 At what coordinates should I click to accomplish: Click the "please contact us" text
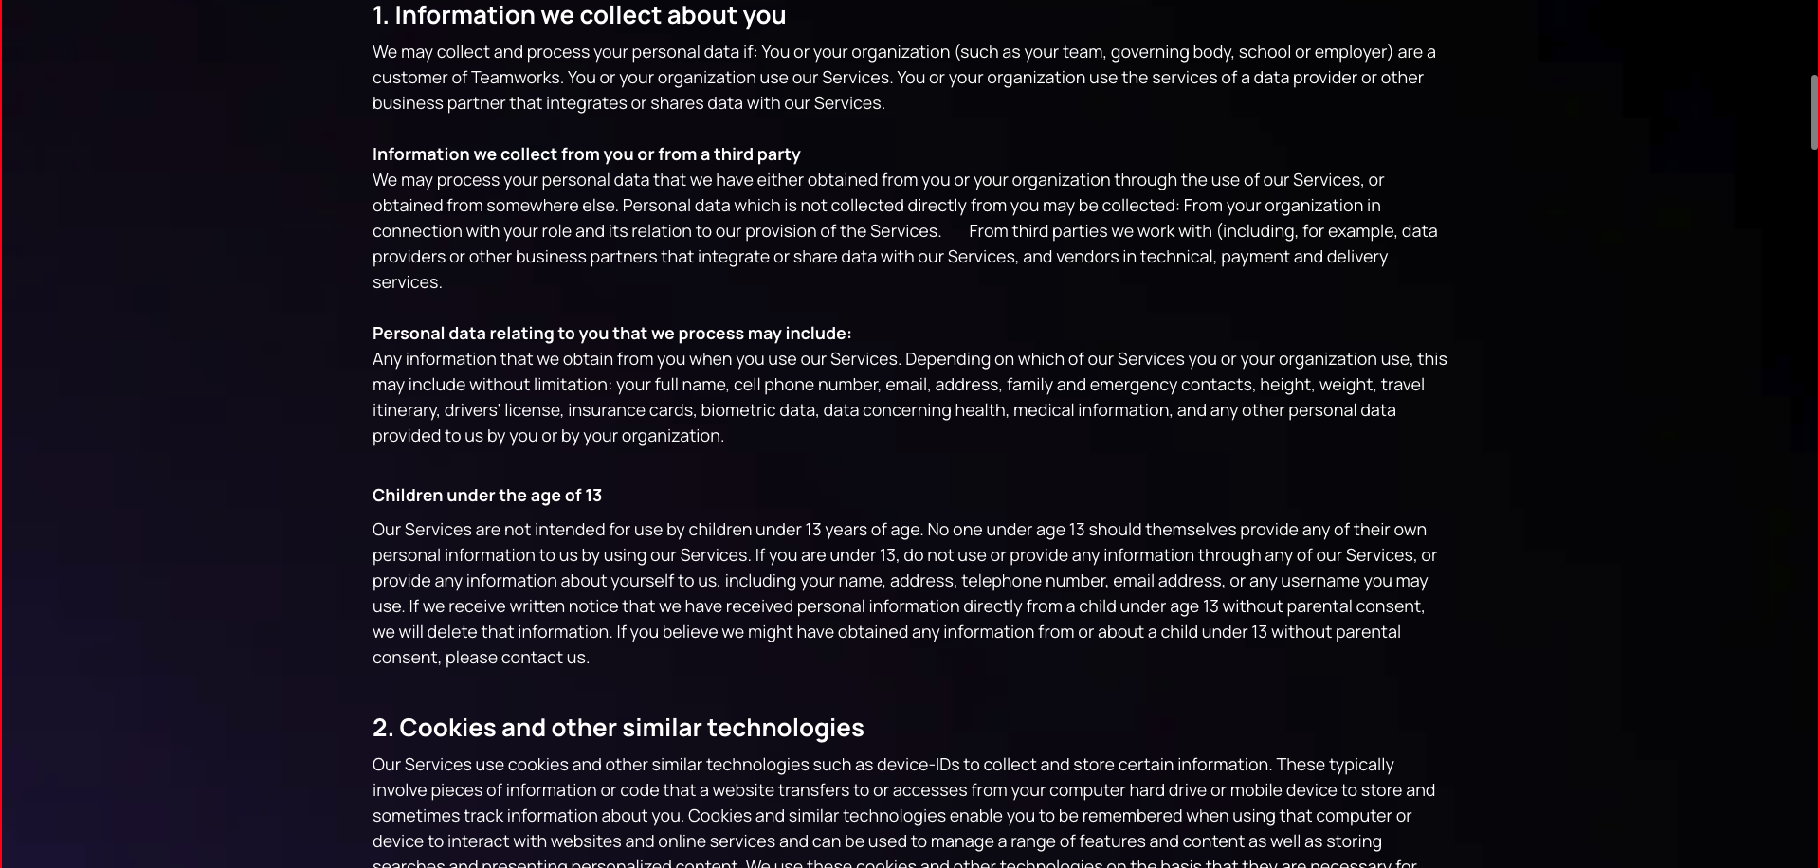point(516,658)
